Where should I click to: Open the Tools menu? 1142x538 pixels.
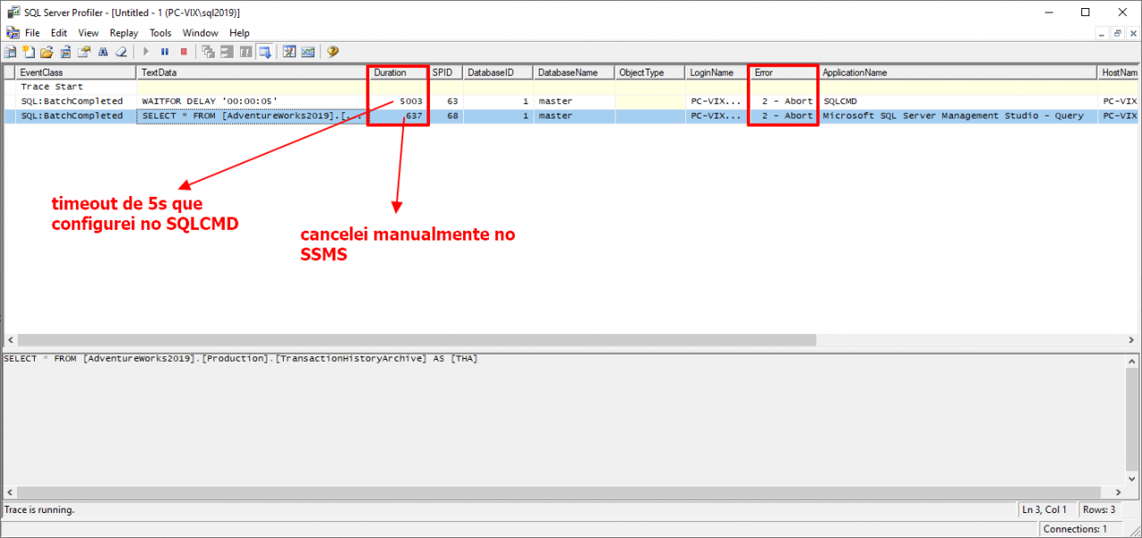pyautogui.click(x=160, y=32)
